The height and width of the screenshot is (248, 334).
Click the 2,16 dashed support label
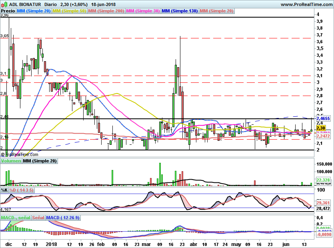pyautogui.click(x=4, y=137)
